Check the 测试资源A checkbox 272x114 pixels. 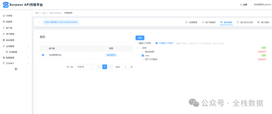pos(143,52)
